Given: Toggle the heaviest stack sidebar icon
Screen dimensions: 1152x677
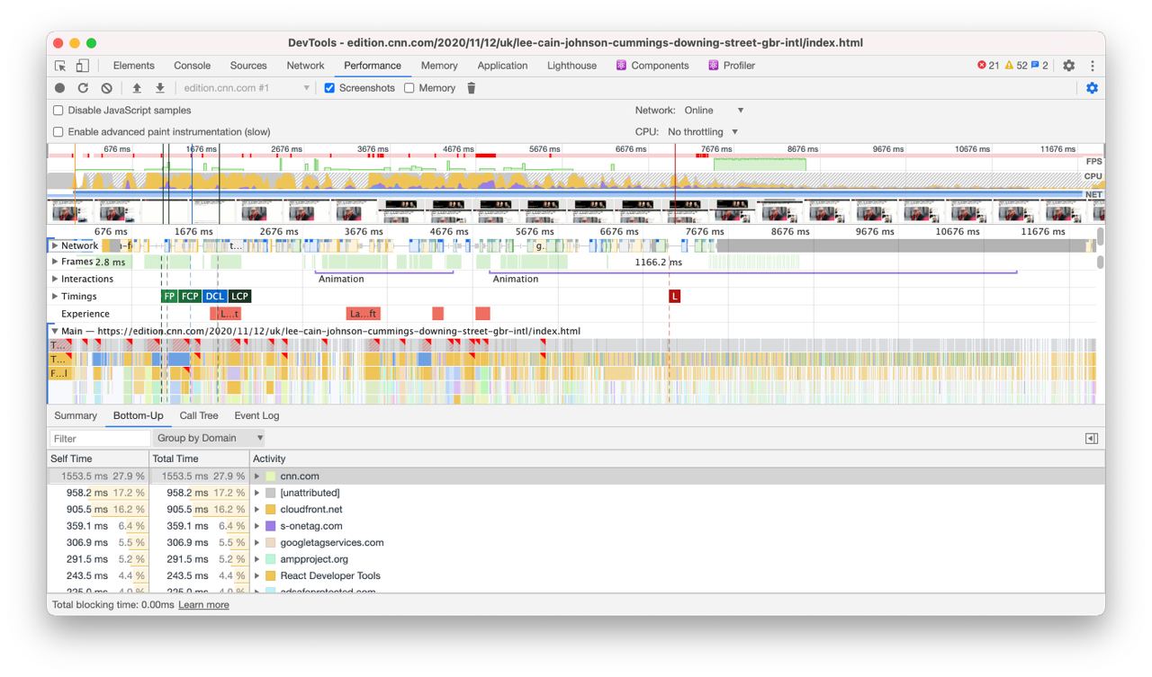Looking at the screenshot, I should click(x=1092, y=439).
